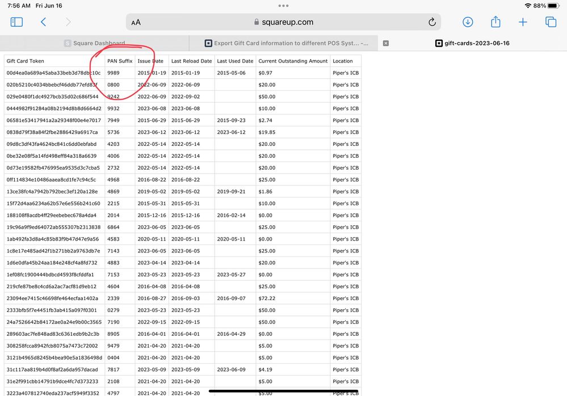The image size is (567, 396).
Task: Open multitasking menu via top three dots
Action: [x=283, y=6]
